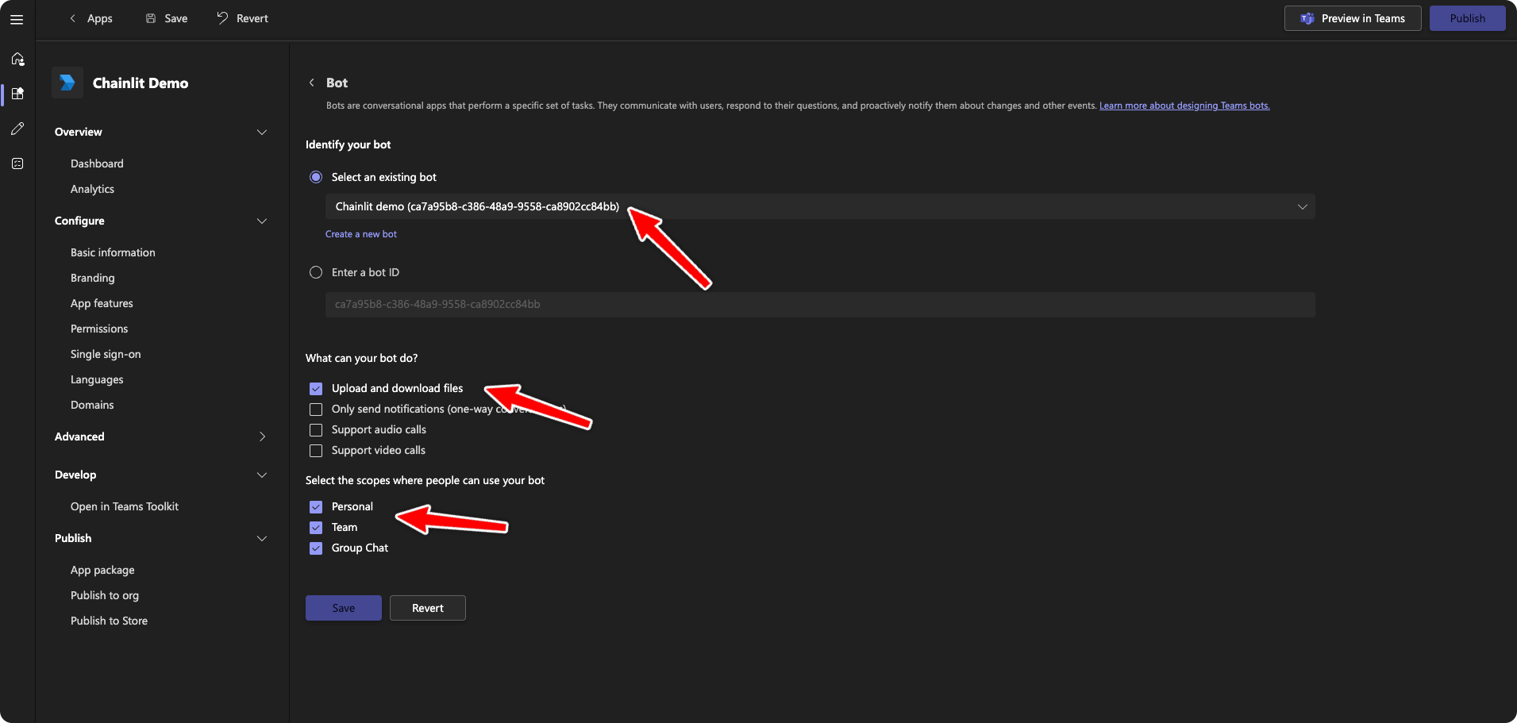Collapse the Develop section chevron

pyautogui.click(x=262, y=475)
